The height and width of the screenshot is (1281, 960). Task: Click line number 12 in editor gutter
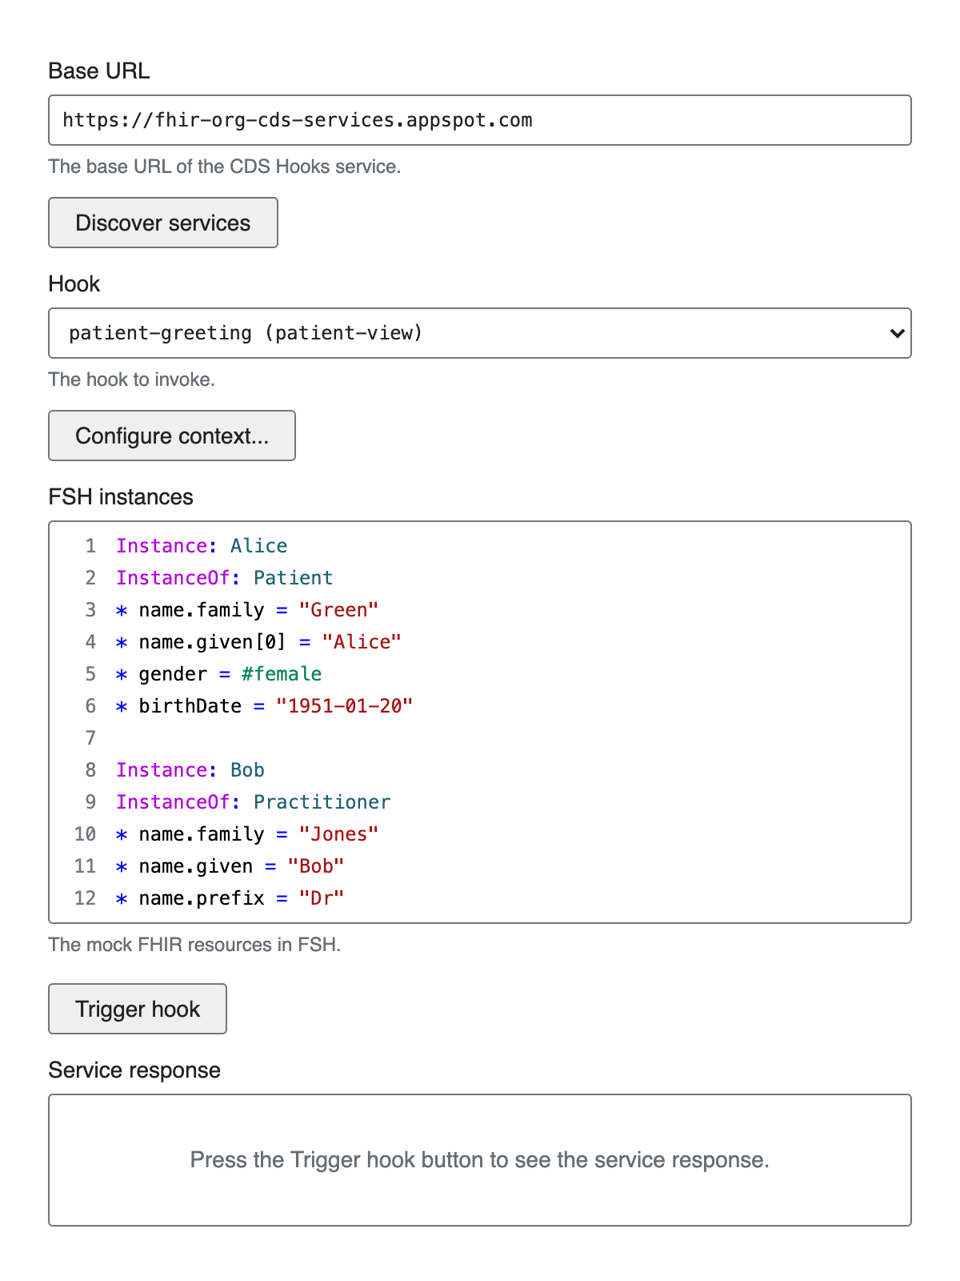coord(85,898)
